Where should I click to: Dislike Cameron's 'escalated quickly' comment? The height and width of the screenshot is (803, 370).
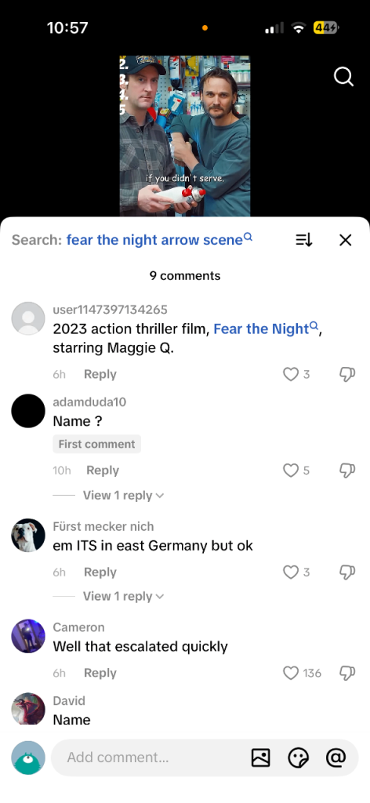tap(347, 673)
